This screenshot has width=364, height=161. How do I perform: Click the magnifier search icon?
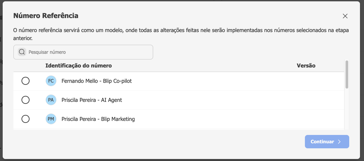pyautogui.click(x=22, y=52)
